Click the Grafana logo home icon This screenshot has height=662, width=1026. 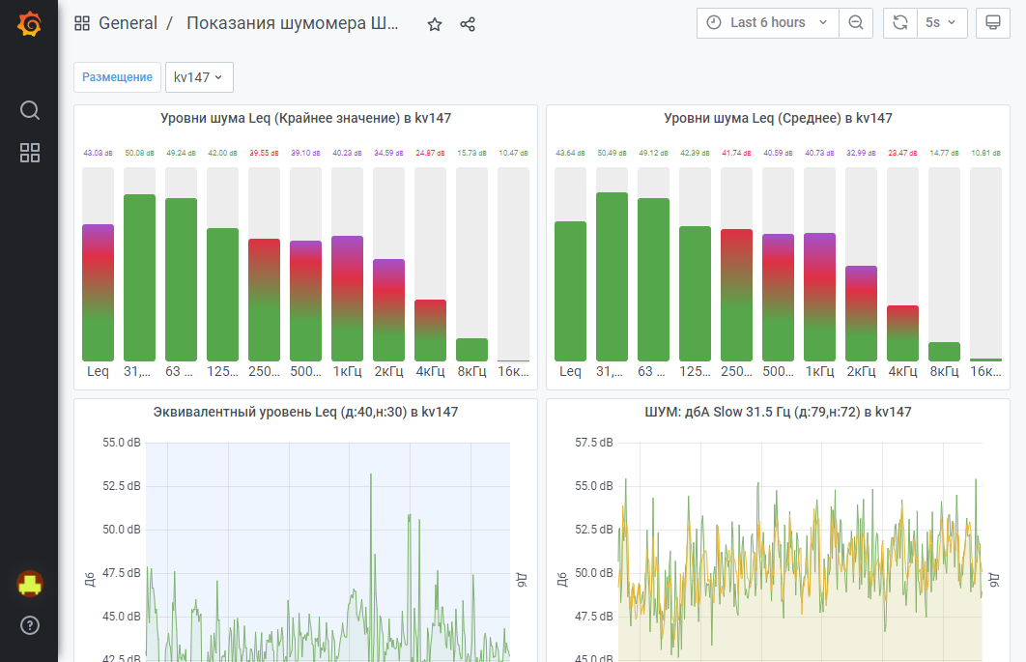[x=29, y=23]
